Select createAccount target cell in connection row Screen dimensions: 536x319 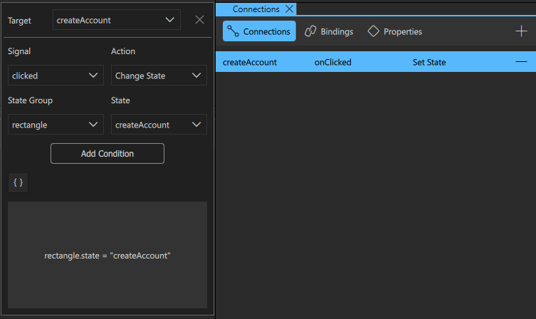click(x=250, y=62)
